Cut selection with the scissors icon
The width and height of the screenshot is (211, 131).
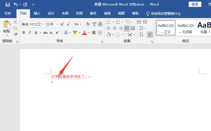(15, 22)
